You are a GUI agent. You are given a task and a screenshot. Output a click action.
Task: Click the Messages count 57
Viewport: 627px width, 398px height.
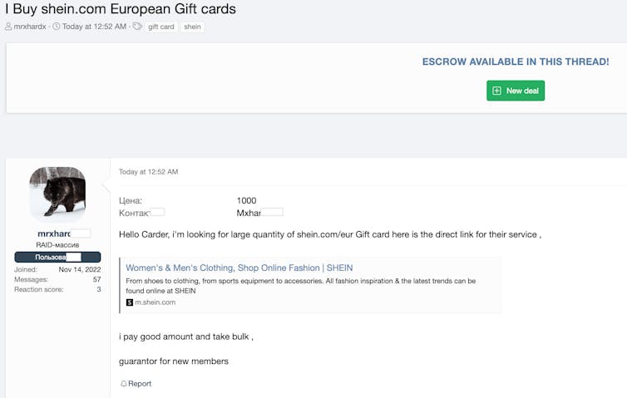tap(96, 279)
